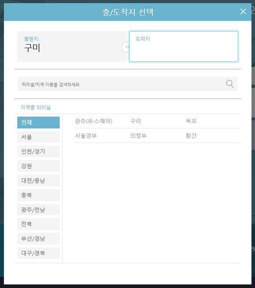Choose 구리 terminal
This screenshot has height=288, width=255.
tap(136, 121)
